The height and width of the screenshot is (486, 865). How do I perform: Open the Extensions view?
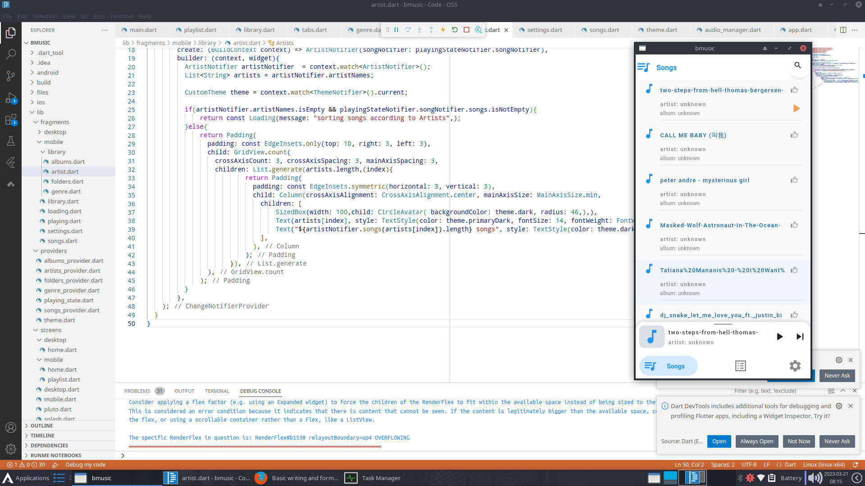[11, 120]
